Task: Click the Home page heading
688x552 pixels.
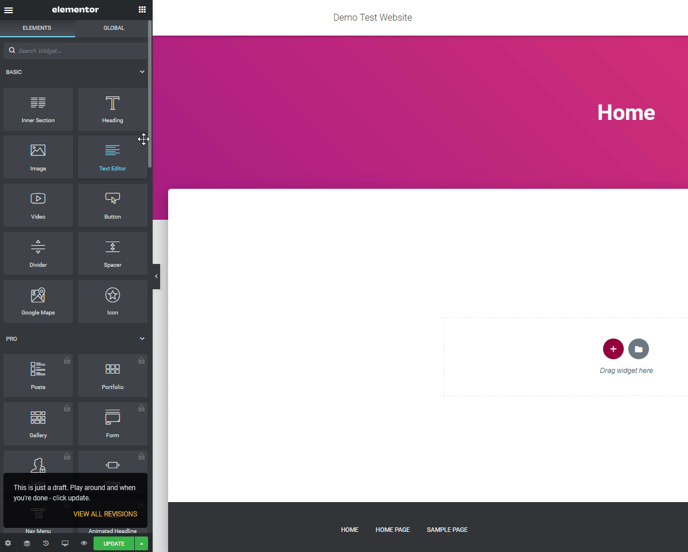Action: coord(626,113)
